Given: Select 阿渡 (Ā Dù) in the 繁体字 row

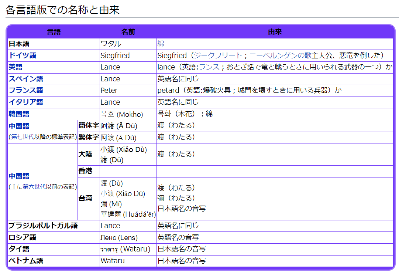Looking at the screenshot, I should click(x=118, y=138).
